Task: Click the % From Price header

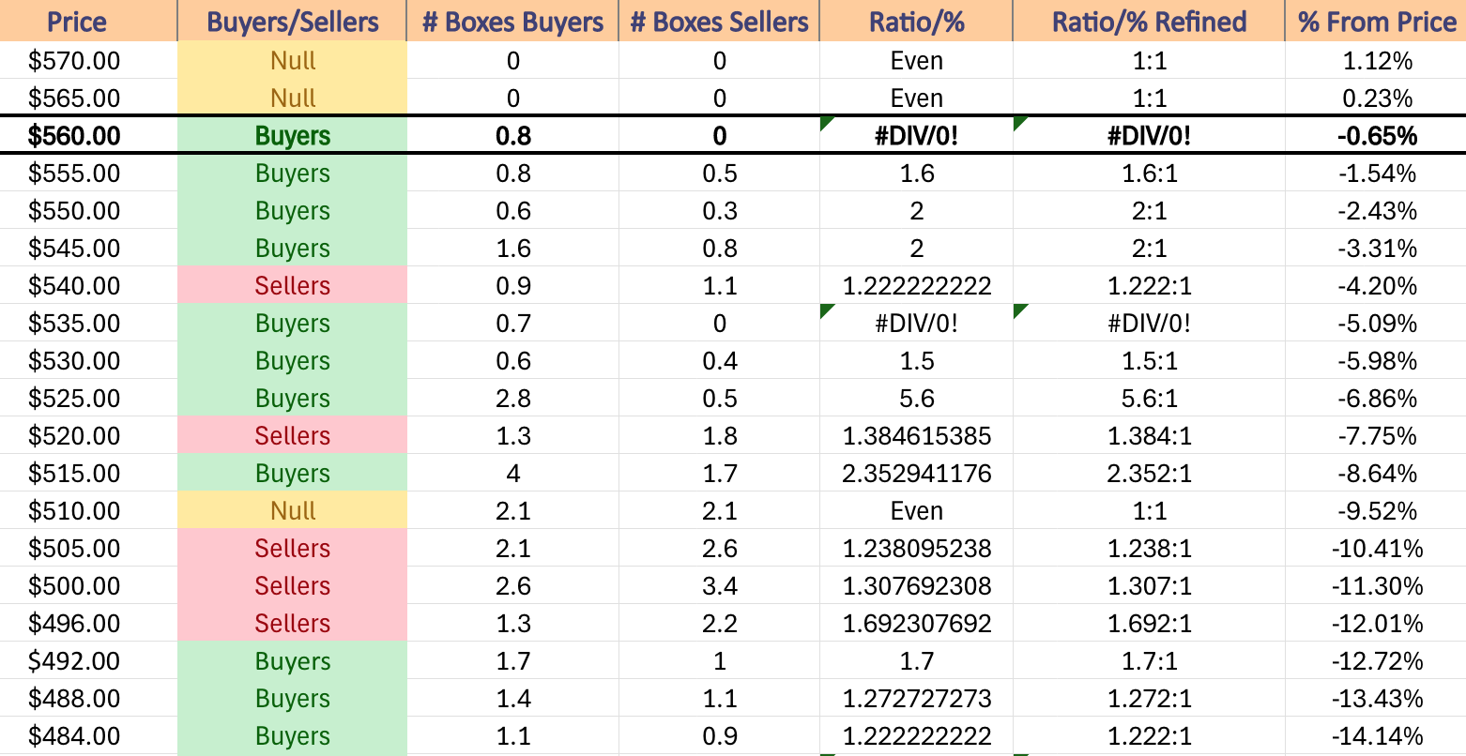Action: (x=1376, y=21)
